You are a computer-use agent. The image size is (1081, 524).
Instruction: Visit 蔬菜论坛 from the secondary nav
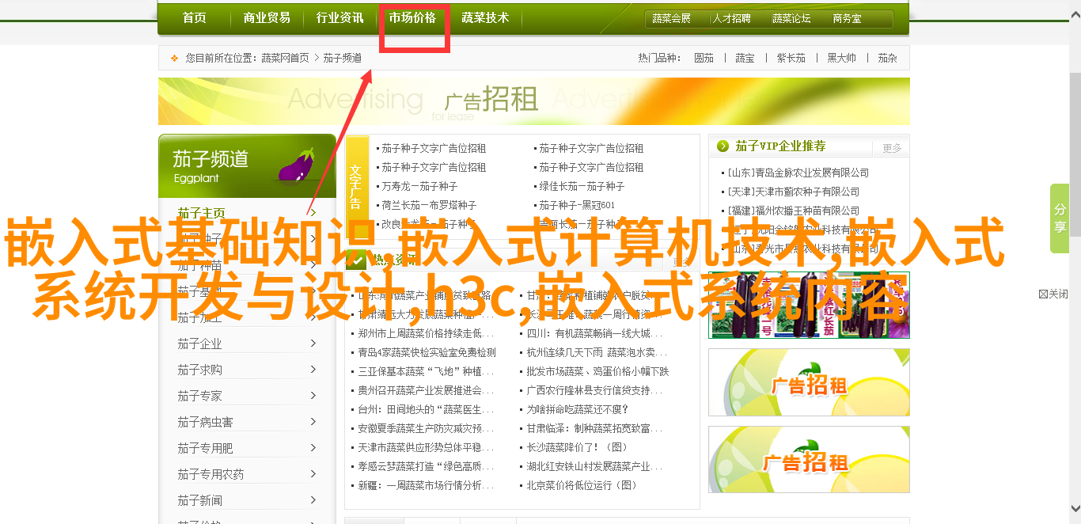click(792, 18)
